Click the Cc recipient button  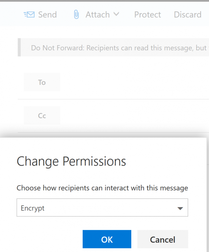click(x=41, y=115)
